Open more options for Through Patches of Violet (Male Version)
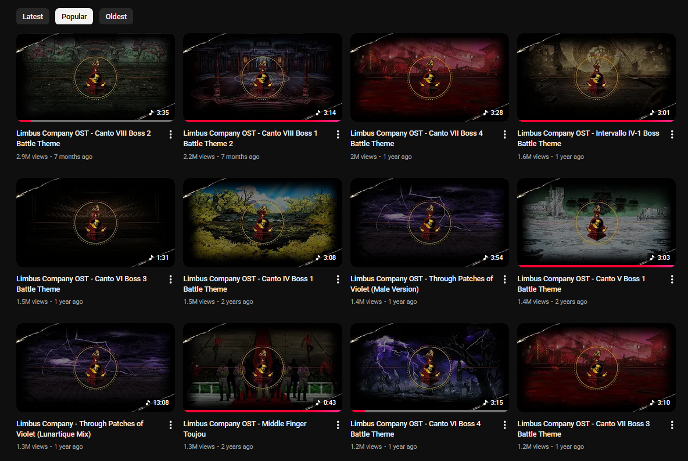The height and width of the screenshot is (461, 688). click(504, 279)
